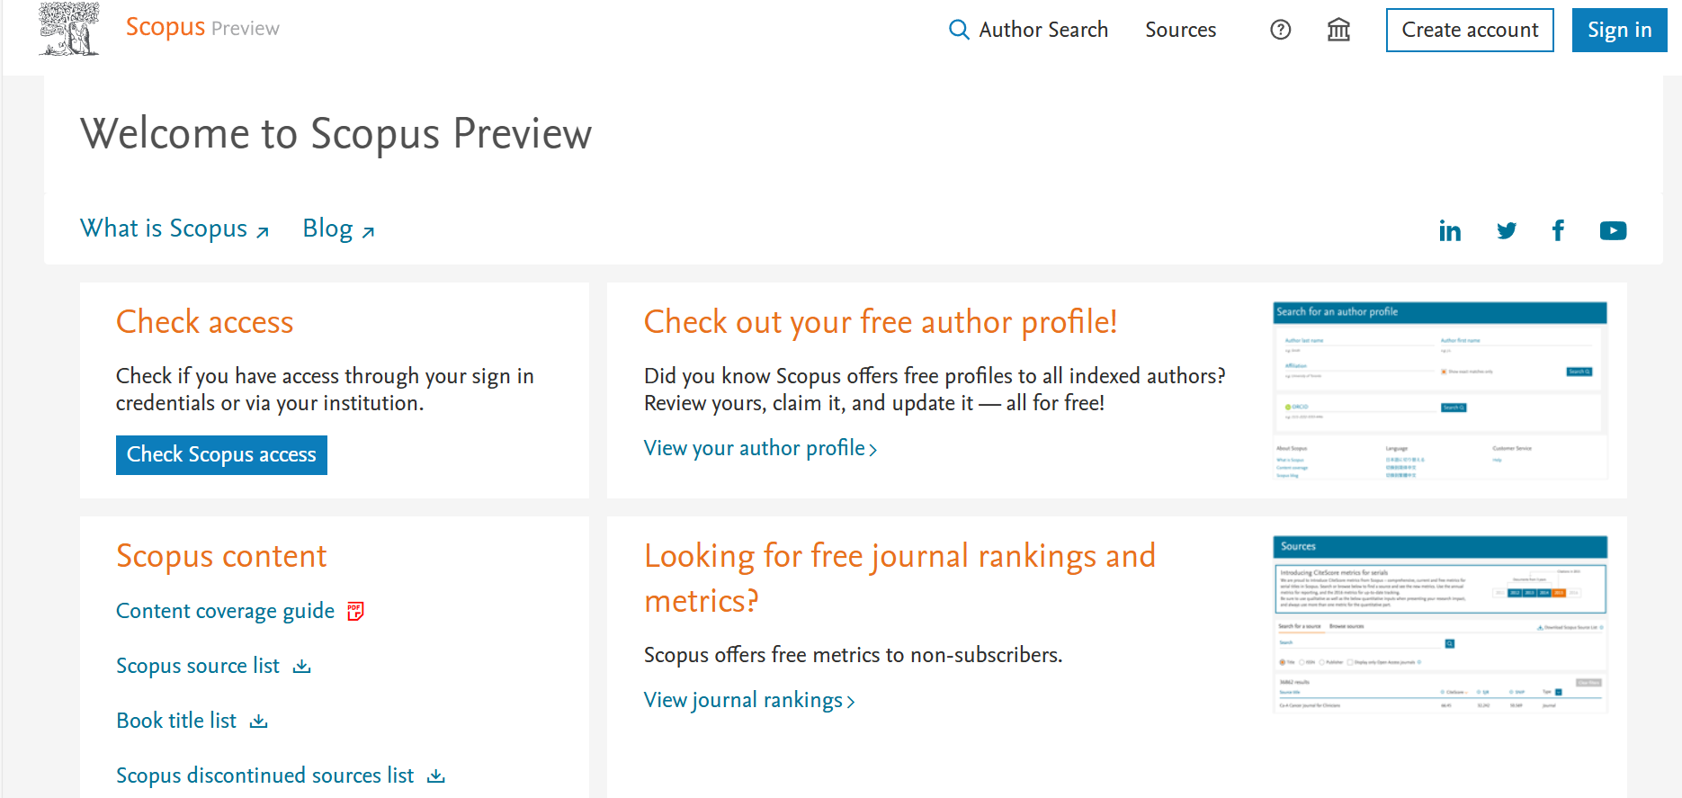Open Scopus Facebook page icon

click(1558, 231)
